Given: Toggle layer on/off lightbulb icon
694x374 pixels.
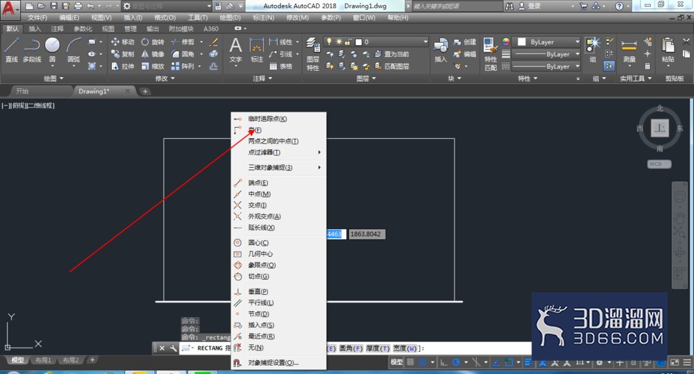Looking at the screenshot, I should (329, 42).
